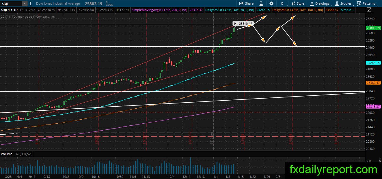The image size is (382, 179).
Task: Select the DailySMA 100 study label
Action: [298, 10]
